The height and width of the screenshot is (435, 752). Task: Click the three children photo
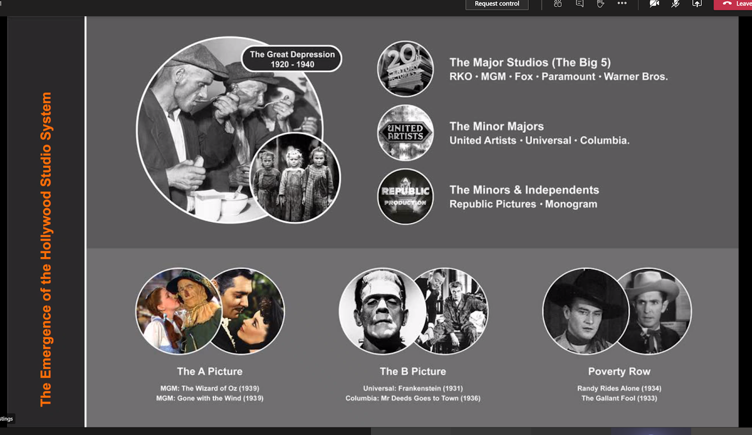[295, 177]
